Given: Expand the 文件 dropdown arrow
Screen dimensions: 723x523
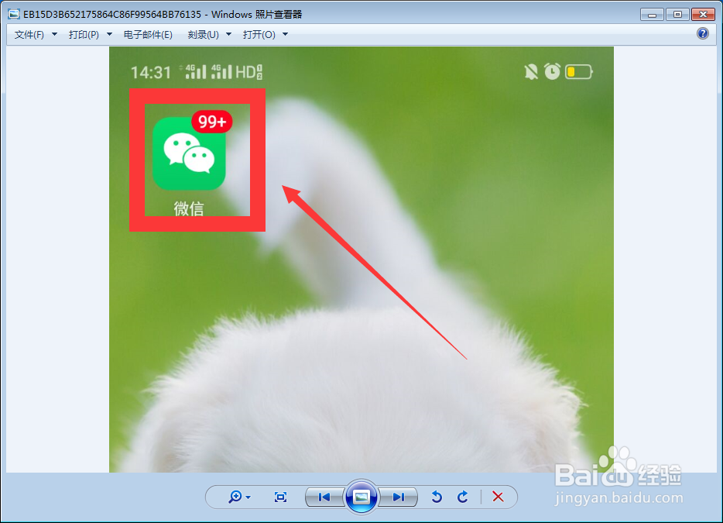Looking at the screenshot, I should [x=54, y=34].
